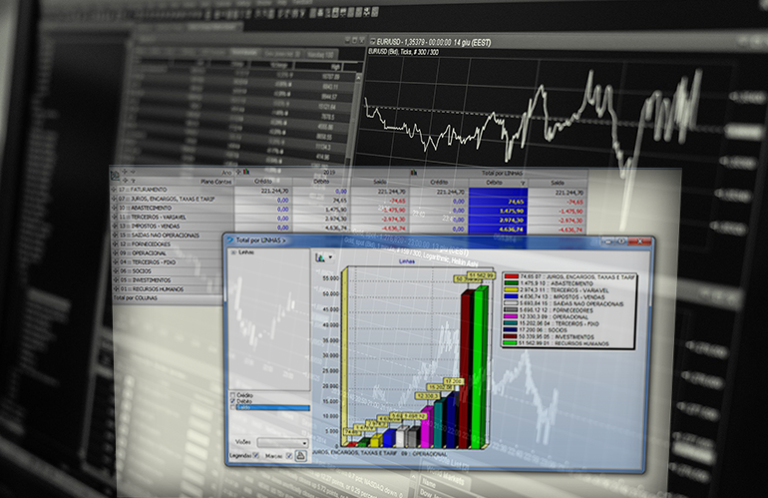Select the Recursos Humanos row
Image resolution: width=768 pixels, height=498 pixels.
pyautogui.click(x=155, y=289)
